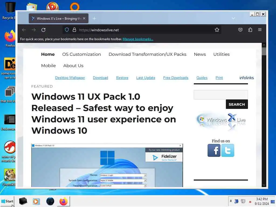The image size is (276, 207).
Task: Click the network tray icon
Action: [243, 201]
